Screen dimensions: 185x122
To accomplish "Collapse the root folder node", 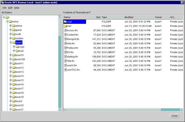I will pyautogui.click(x=4, y=17).
